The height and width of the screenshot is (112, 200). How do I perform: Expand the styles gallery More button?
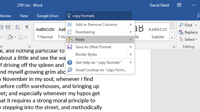coord(172,38)
